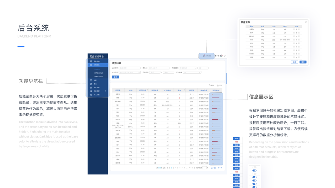Click the 刷新 refresh icon above table
Image resolution: width=335 pixels, height=188 pixels.
coord(210,85)
